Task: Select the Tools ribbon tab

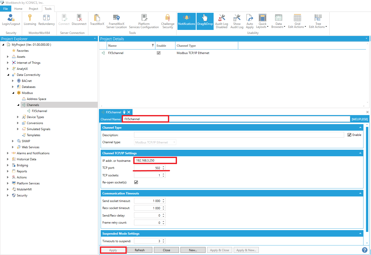Action: [x=48, y=9]
